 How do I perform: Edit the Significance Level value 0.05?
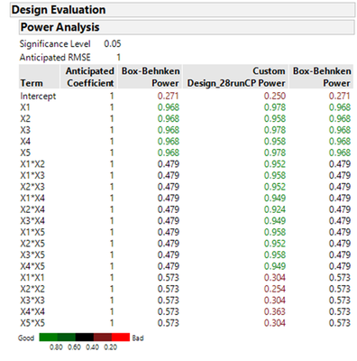[x=113, y=44]
